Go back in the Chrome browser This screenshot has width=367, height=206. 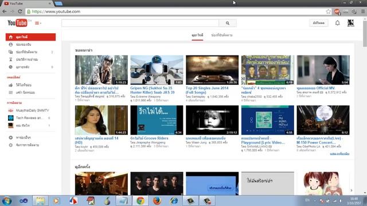[5, 11]
